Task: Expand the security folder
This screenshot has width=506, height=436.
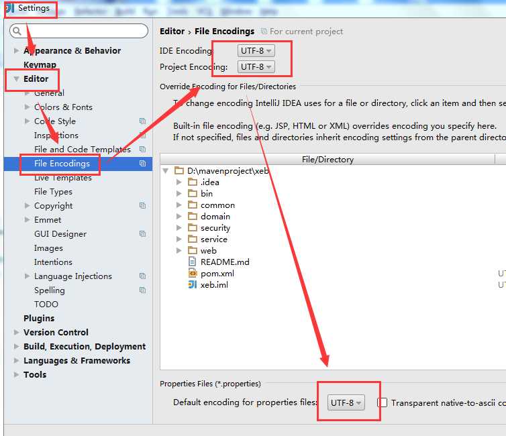Action: [x=179, y=227]
